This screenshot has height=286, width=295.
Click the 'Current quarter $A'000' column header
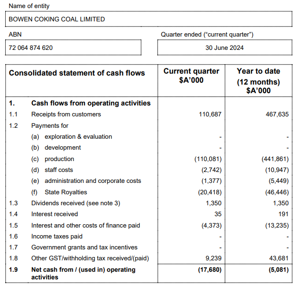point(191,76)
